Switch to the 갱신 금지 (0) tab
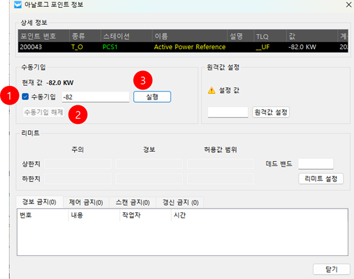 point(179,202)
